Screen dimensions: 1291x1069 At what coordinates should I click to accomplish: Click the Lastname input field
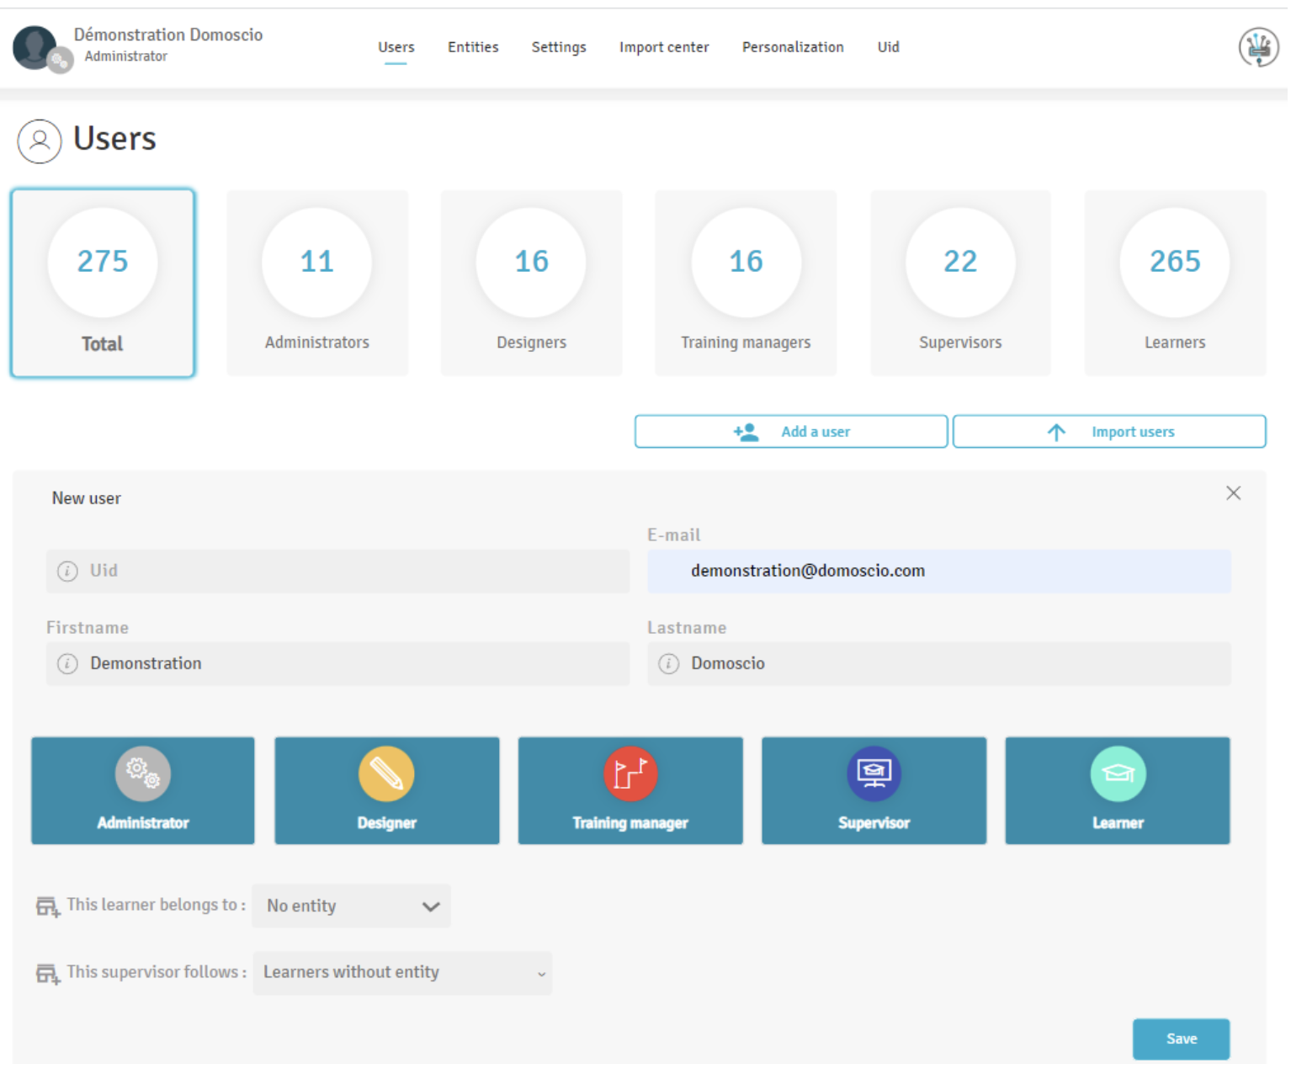(x=941, y=665)
